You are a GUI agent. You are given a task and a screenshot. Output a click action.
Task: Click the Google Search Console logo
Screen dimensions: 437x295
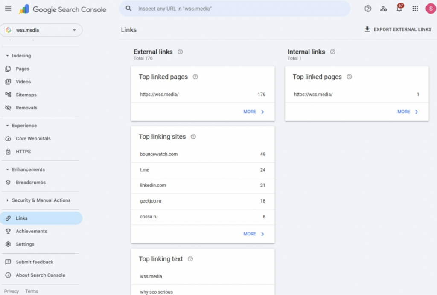coord(62,9)
